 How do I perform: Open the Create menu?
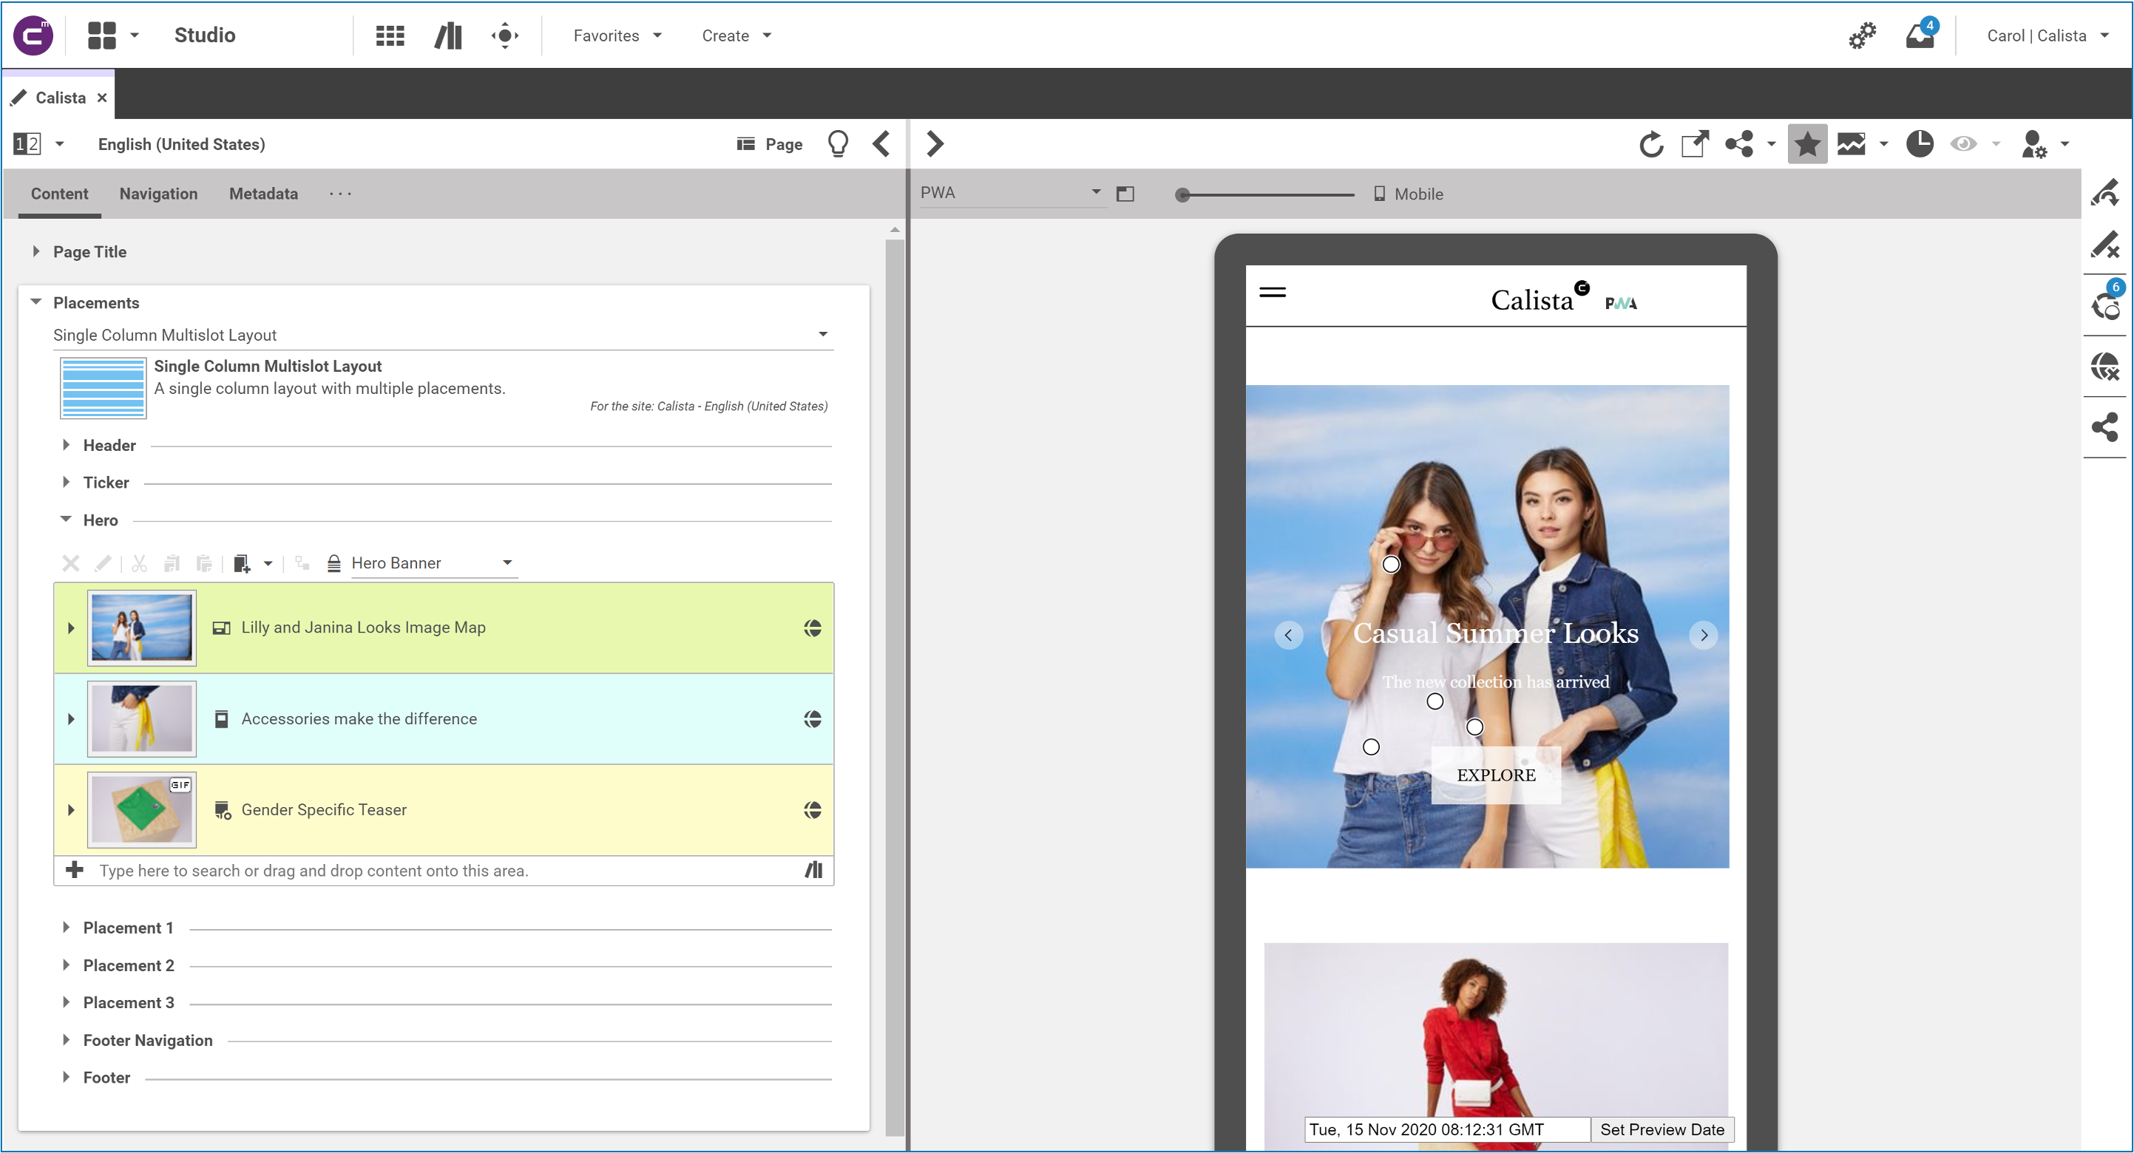pos(736,35)
